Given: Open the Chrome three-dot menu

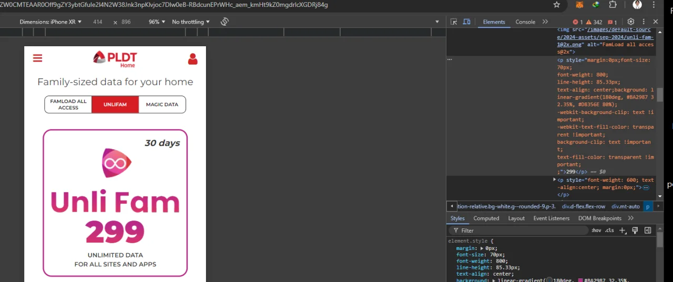Looking at the screenshot, I should [x=655, y=5].
